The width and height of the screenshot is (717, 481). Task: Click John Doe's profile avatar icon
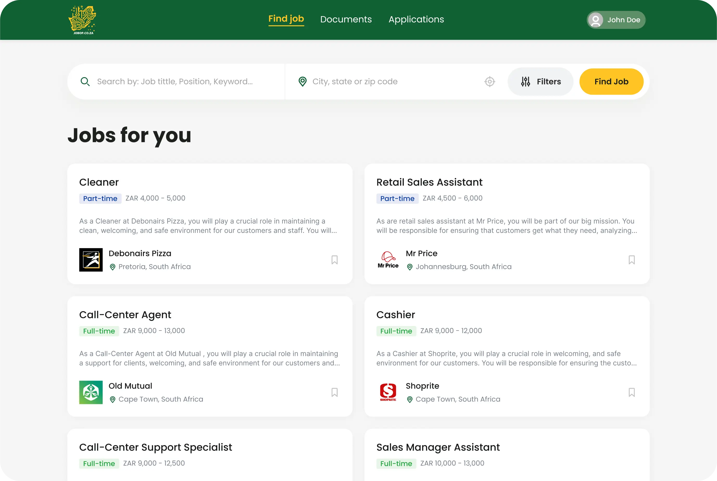[x=595, y=20]
